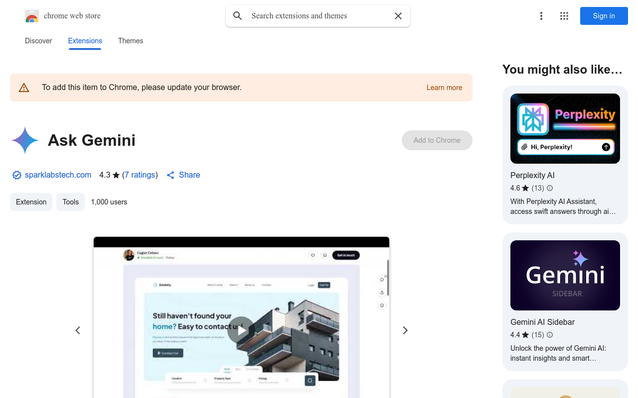Clear the search field with the X icon
The width and height of the screenshot is (638, 398).
398,16
